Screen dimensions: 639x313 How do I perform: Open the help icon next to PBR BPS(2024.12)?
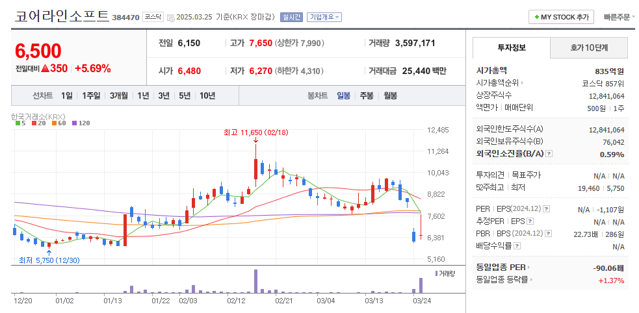tap(549, 234)
